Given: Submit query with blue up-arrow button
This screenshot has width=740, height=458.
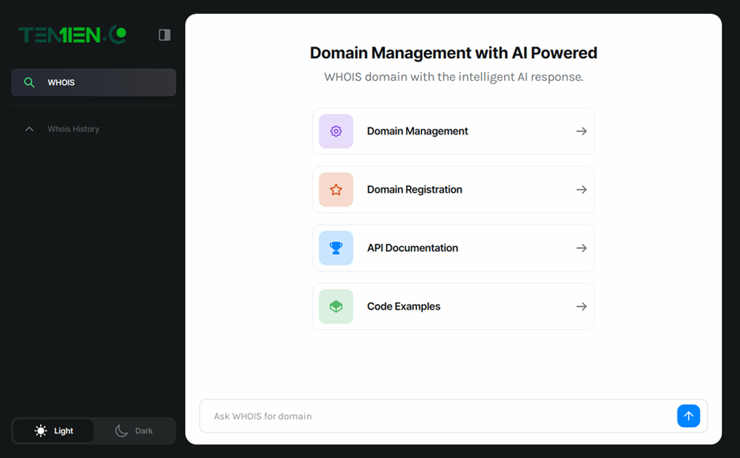Looking at the screenshot, I should point(688,416).
